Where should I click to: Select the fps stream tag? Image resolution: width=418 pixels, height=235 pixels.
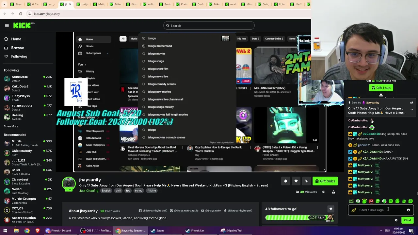128,191
